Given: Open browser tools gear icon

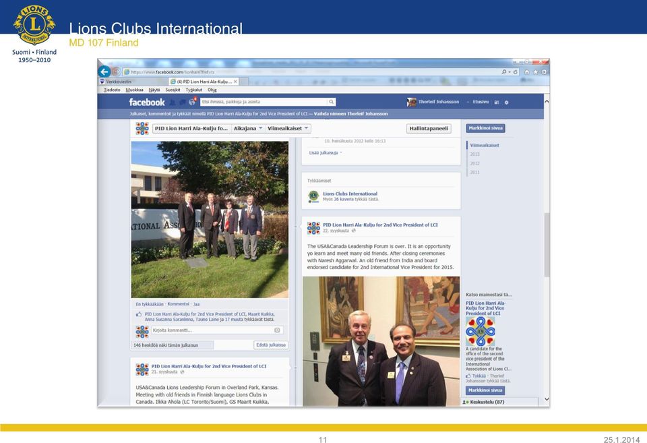Looking at the screenshot, I should coord(545,72).
